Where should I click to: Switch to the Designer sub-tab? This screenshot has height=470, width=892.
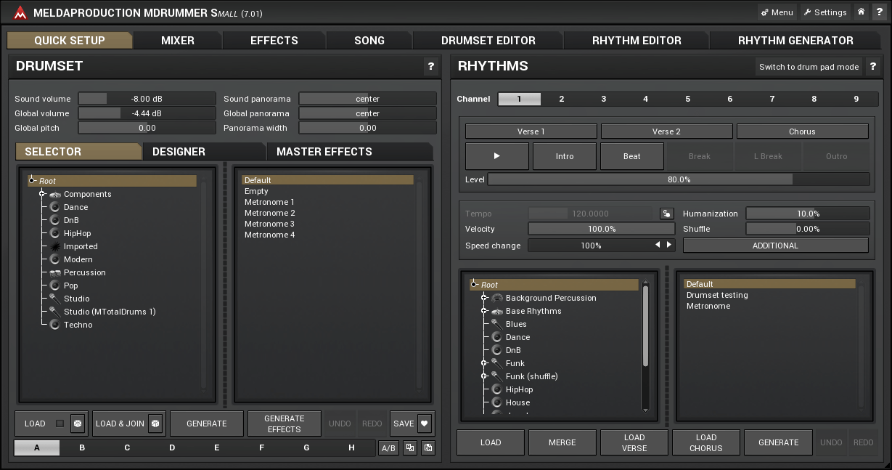(179, 152)
